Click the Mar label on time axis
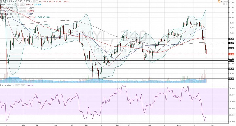This screenshot has width=236, height=126. click(x=24, y=125)
